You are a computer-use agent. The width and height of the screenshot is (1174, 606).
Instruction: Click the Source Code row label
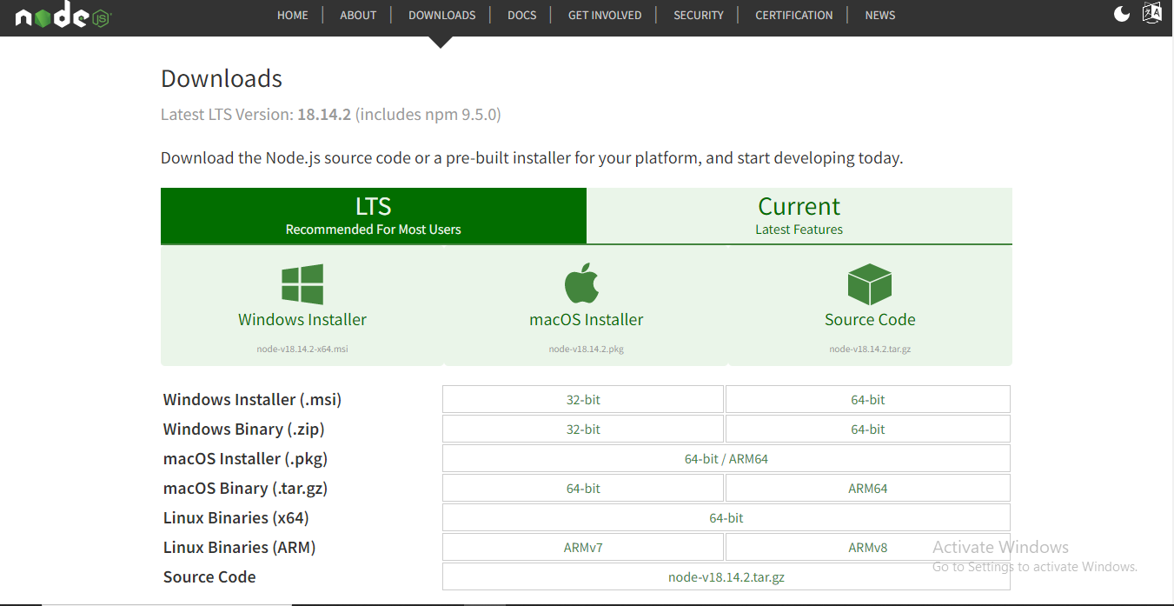pos(209,577)
